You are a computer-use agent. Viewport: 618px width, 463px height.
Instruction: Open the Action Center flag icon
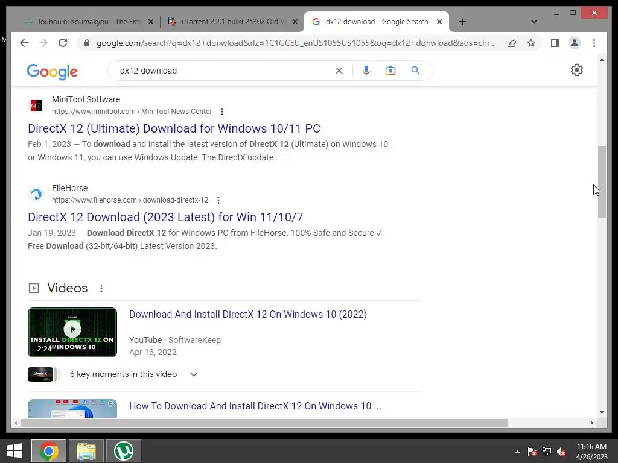click(532, 452)
